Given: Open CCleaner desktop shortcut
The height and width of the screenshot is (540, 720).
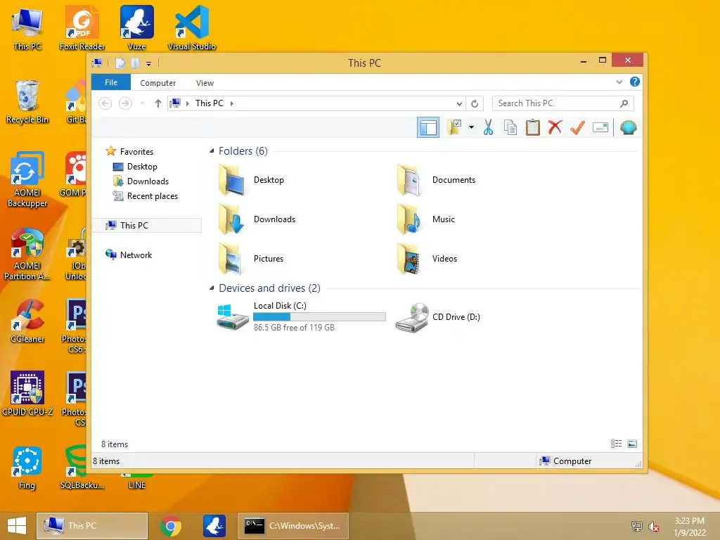Looking at the screenshot, I should [27, 321].
